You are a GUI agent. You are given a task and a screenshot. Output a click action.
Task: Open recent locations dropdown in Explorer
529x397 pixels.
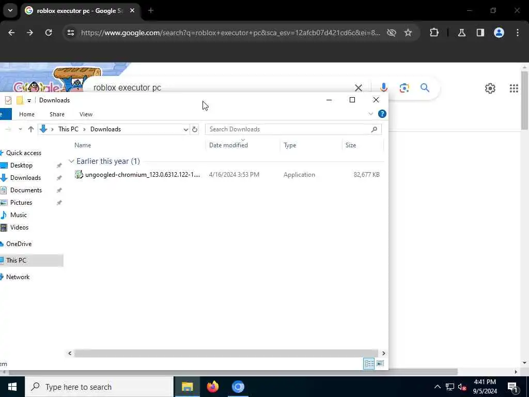[x=20, y=129]
